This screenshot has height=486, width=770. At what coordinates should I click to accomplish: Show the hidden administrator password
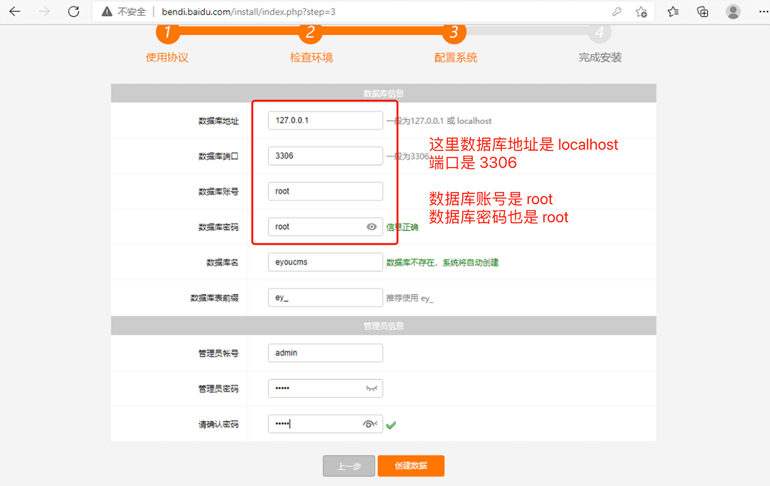point(372,388)
